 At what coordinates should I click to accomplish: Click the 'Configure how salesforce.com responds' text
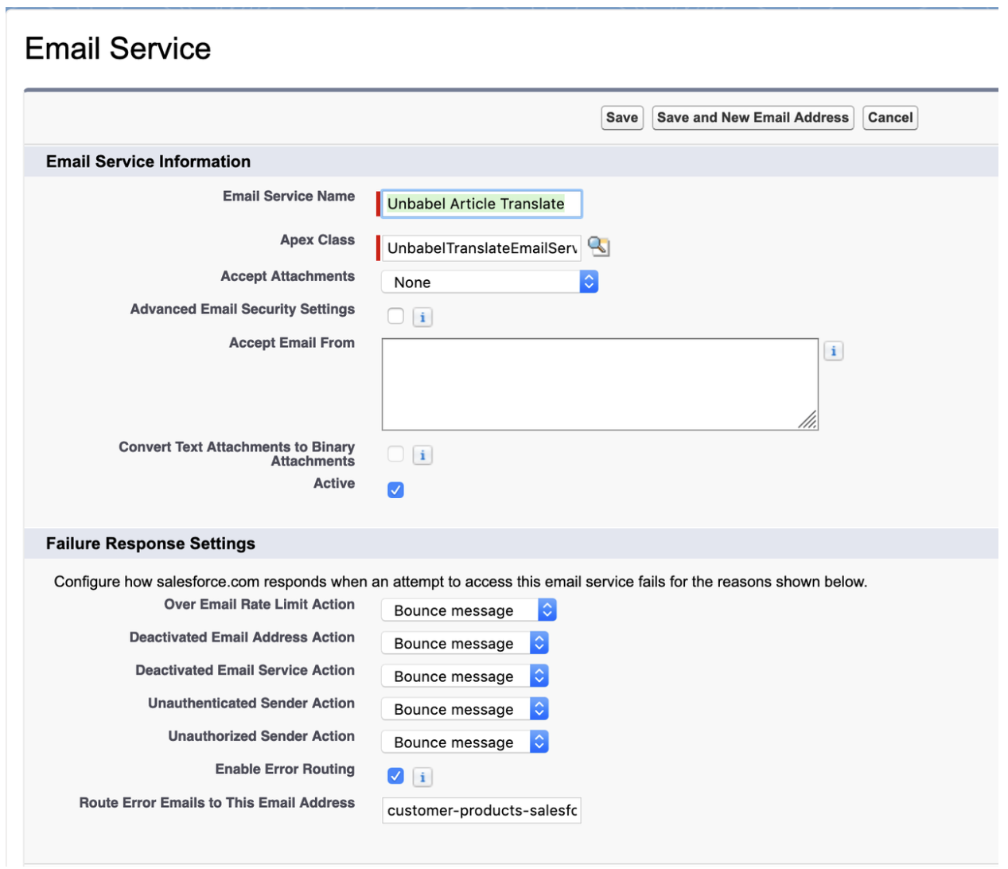click(461, 582)
